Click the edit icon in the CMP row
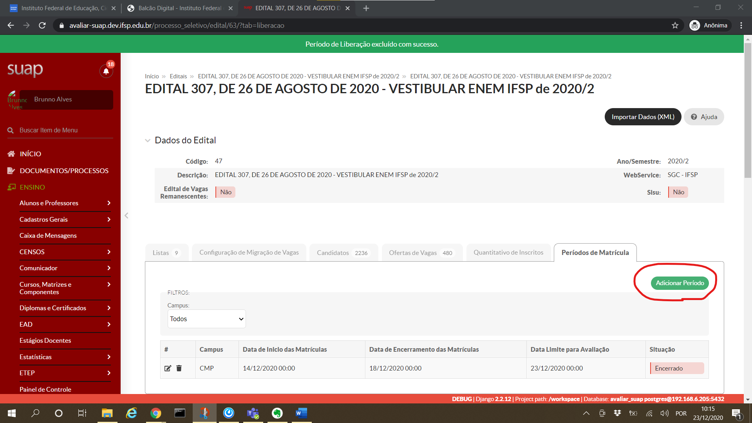The width and height of the screenshot is (752, 423). pyautogui.click(x=168, y=368)
